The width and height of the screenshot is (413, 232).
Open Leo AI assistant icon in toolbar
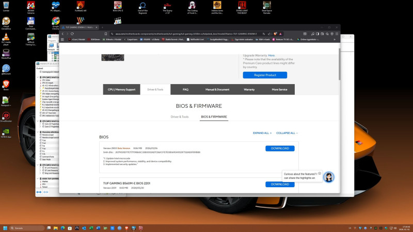point(327,34)
